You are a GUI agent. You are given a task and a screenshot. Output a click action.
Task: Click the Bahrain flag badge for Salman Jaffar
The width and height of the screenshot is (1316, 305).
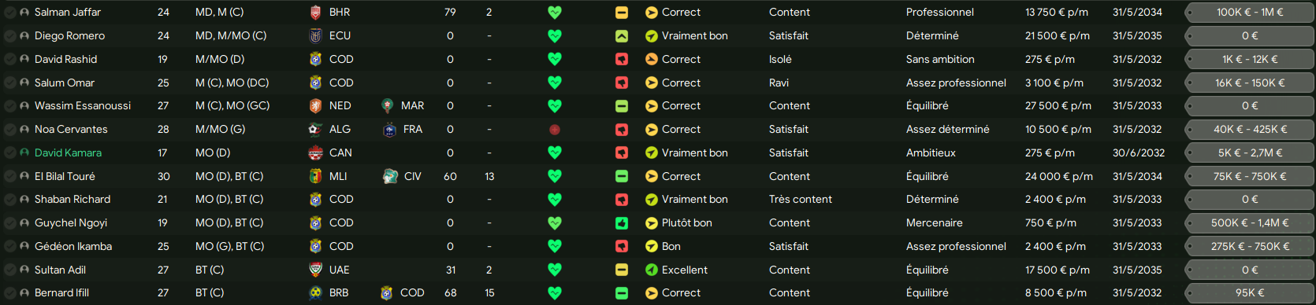pos(315,13)
